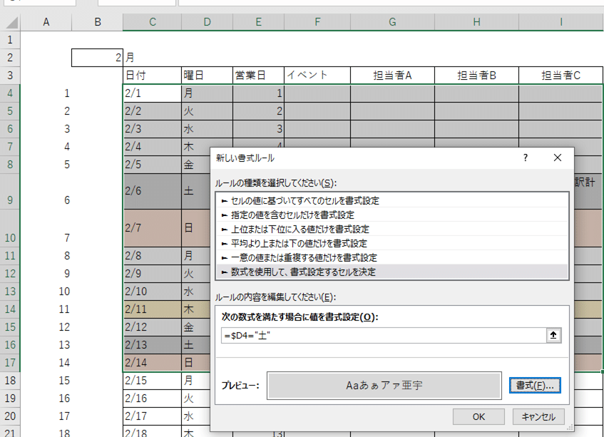The width and height of the screenshot is (604, 437).
Task: Click the 火 weekday cell in row 5
Action: click(207, 111)
